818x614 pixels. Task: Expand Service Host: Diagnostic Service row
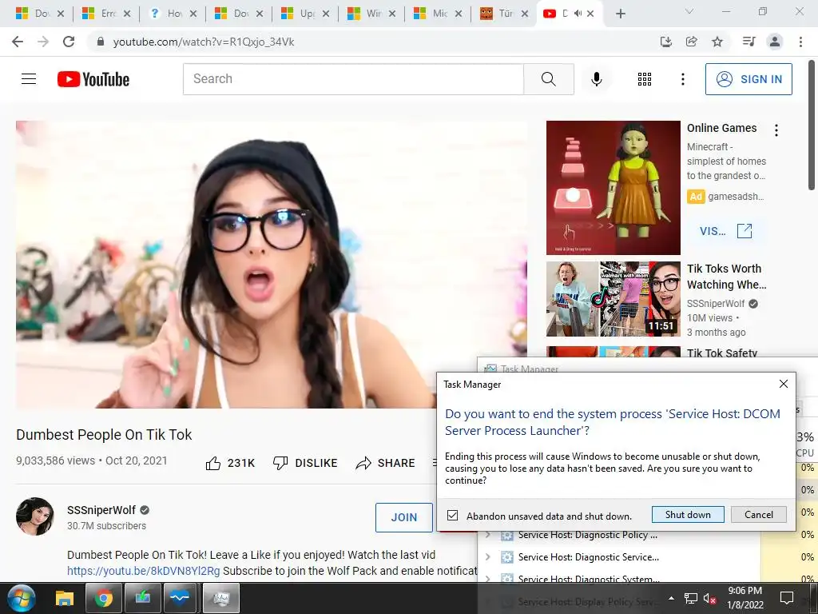488,557
